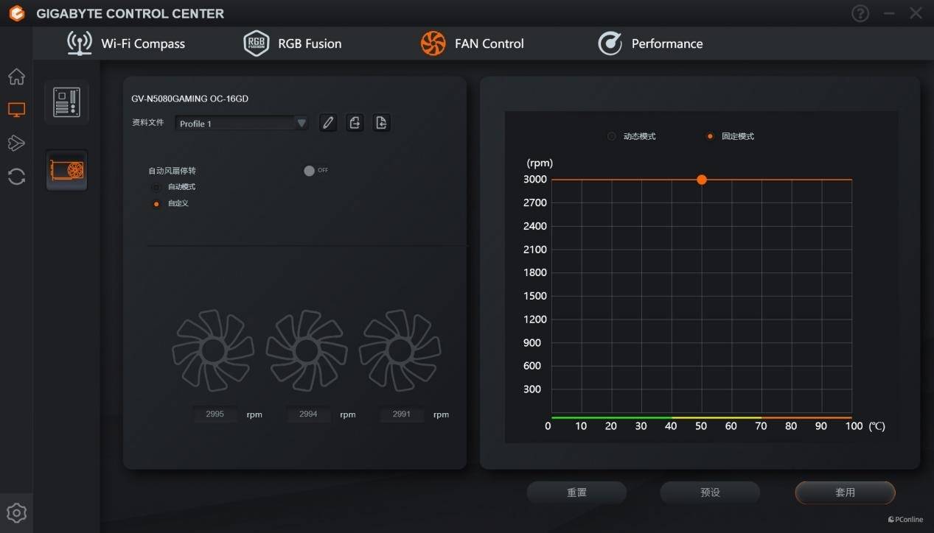Image resolution: width=934 pixels, height=533 pixels.
Task: Switch to the RGB Fusion tab
Action: tap(293, 43)
